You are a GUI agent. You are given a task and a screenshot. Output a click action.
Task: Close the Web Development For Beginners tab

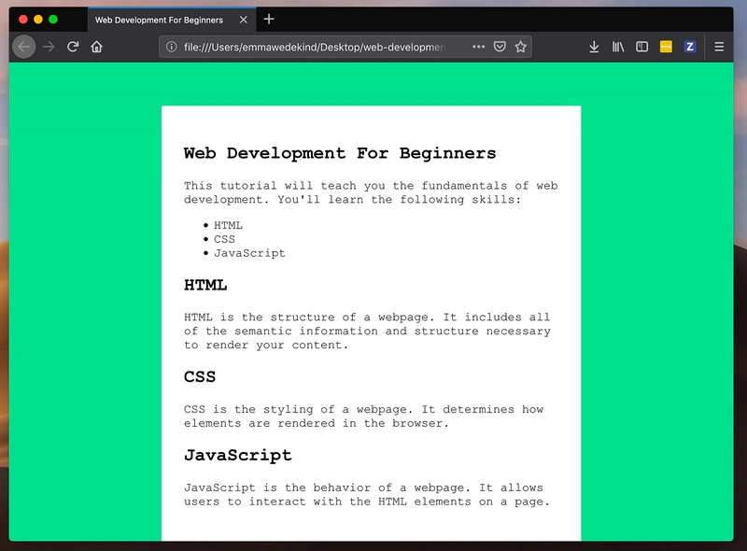click(244, 20)
